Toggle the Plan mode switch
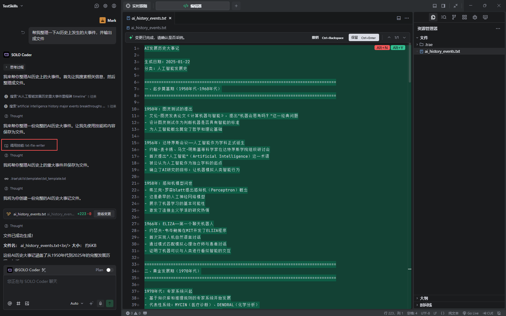This screenshot has width=506, height=316. (x=110, y=270)
